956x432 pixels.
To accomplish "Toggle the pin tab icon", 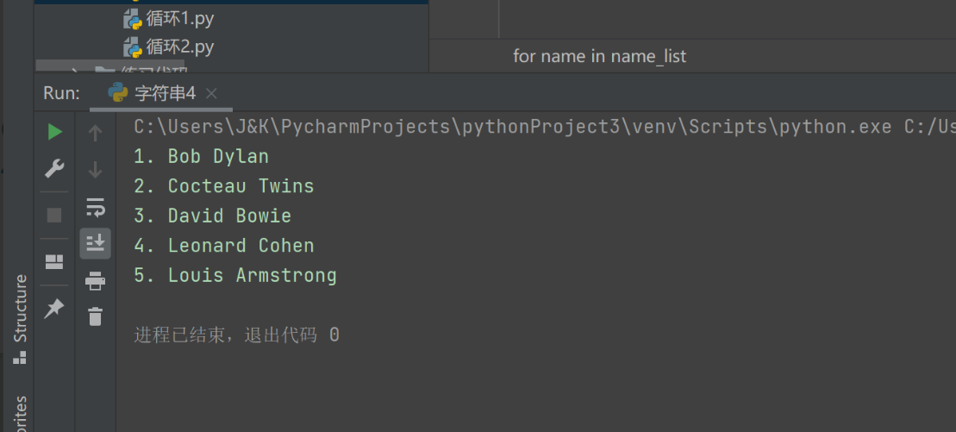I will (x=54, y=308).
